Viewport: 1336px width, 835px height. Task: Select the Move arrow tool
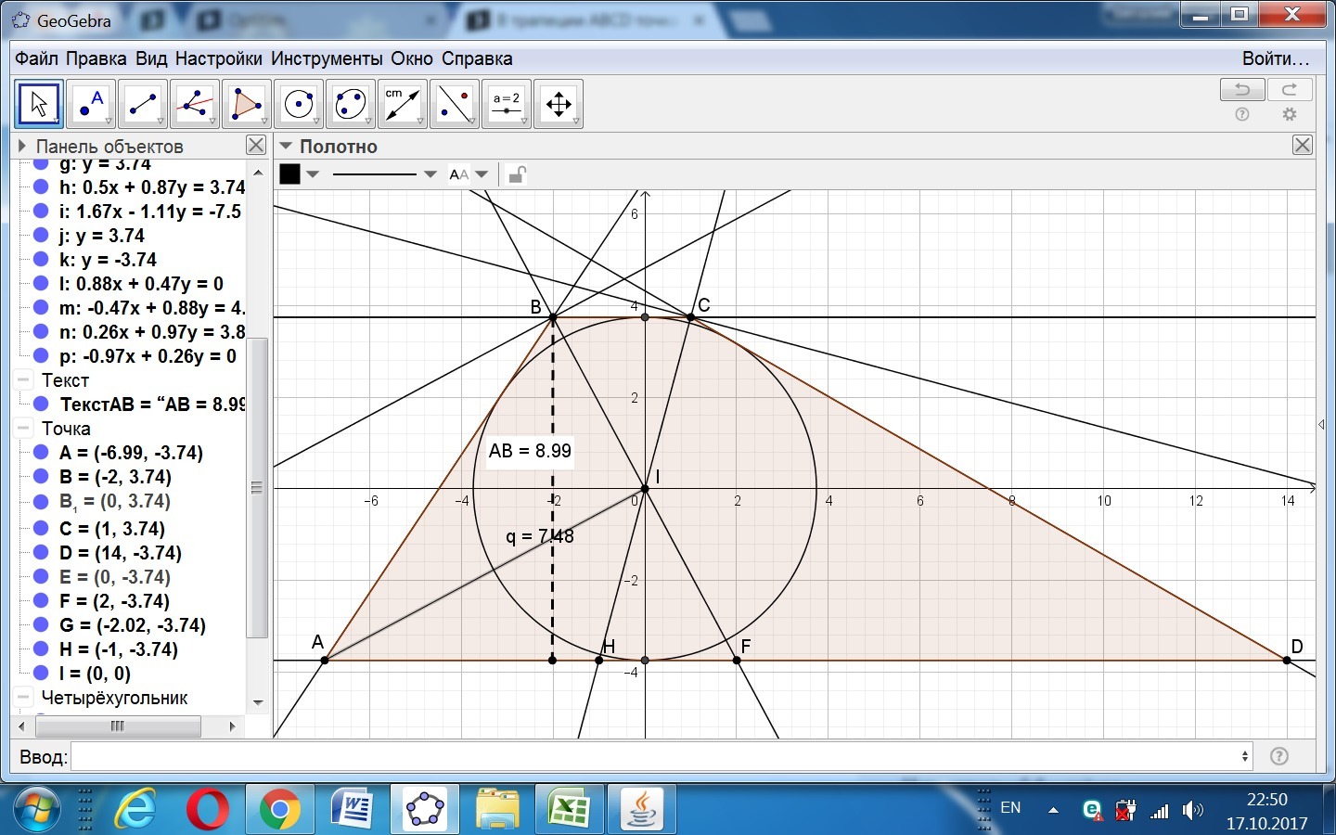(x=39, y=104)
